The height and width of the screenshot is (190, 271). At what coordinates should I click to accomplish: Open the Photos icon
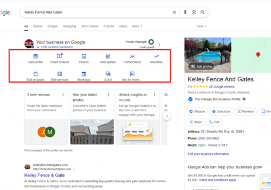tap(84, 57)
